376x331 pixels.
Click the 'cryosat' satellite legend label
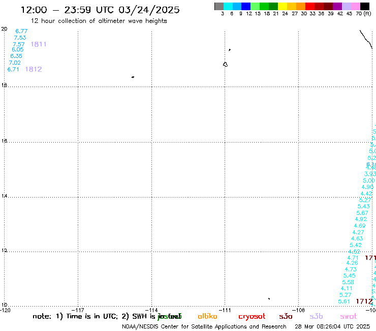(252, 317)
